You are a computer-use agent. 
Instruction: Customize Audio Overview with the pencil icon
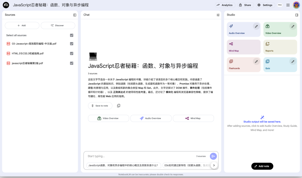click(256, 27)
